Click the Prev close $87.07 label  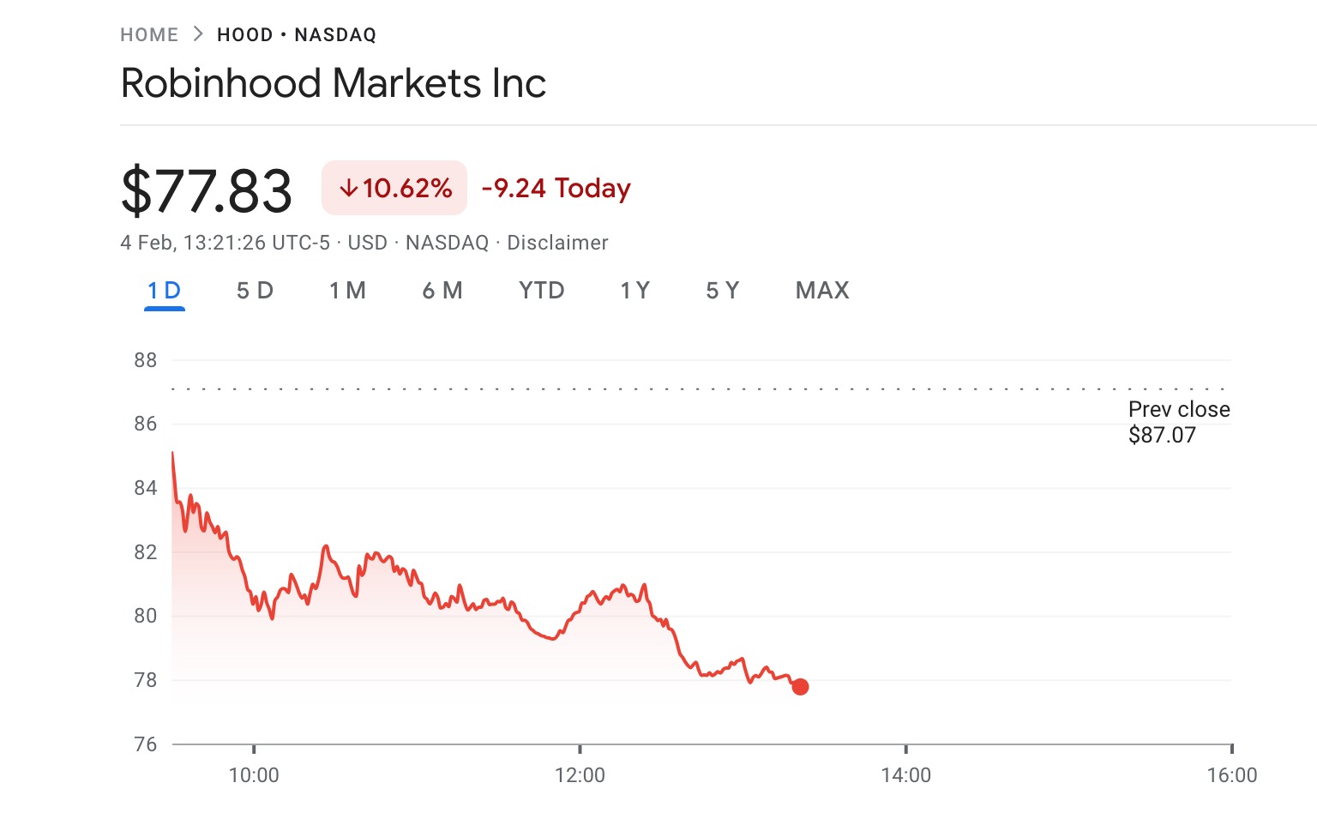1178,422
